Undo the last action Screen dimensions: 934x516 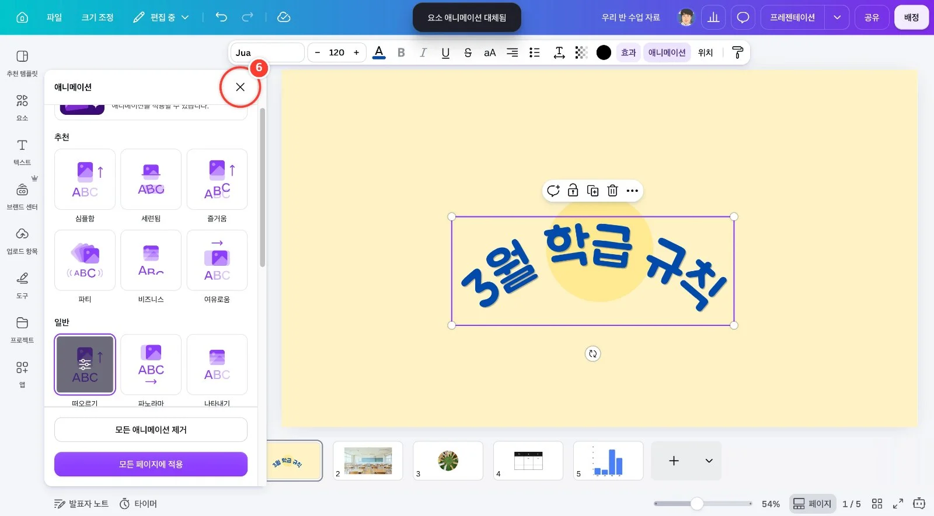(221, 17)
